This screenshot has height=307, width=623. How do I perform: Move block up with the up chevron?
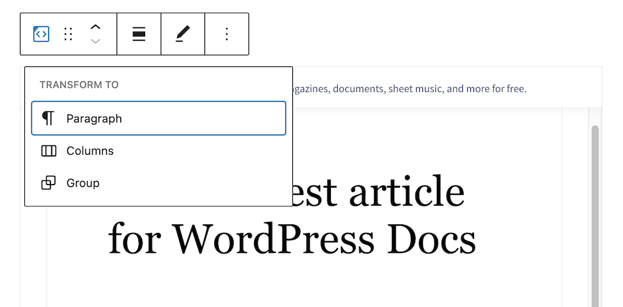click(95, 27)
